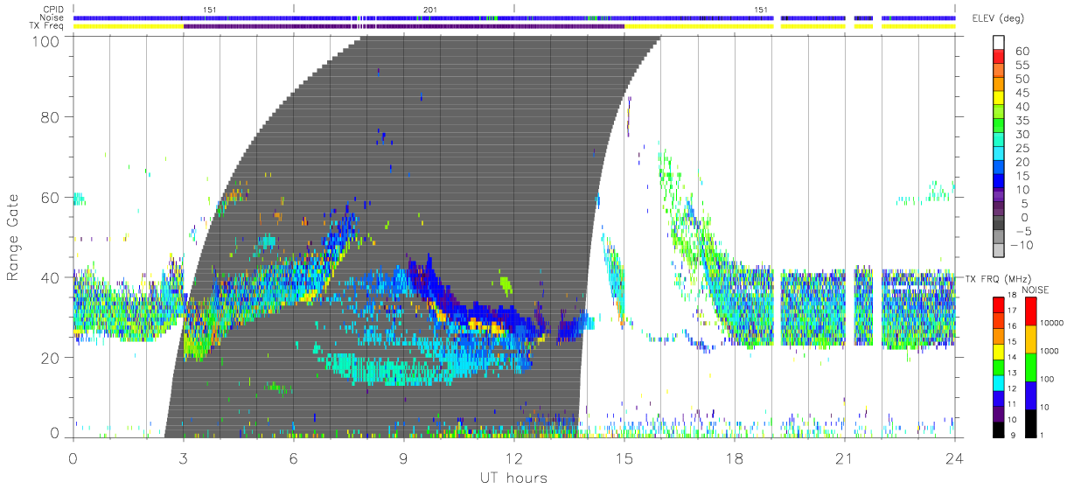Image resolution: width=1074 pixels, height=496 pixels.
Task: Click the "−10" ELEV scale label
Action: tap(1021, 246)
